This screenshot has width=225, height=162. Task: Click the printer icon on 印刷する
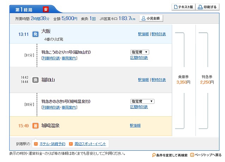200,7
